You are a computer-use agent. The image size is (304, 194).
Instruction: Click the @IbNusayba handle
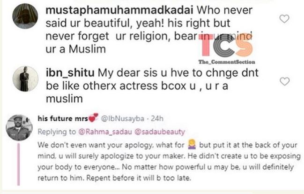click(123, 118)
